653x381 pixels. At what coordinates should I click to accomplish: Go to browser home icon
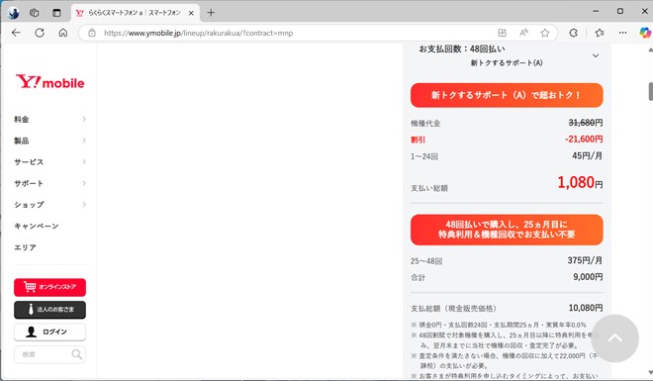coord(63,33)
